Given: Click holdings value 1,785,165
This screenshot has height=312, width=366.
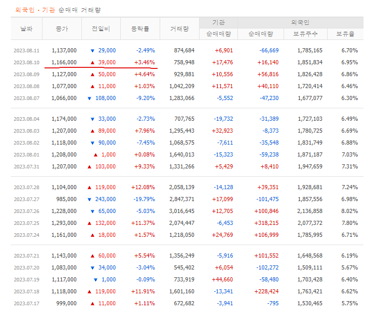Looking at the screenshot, I should point(309,50).
